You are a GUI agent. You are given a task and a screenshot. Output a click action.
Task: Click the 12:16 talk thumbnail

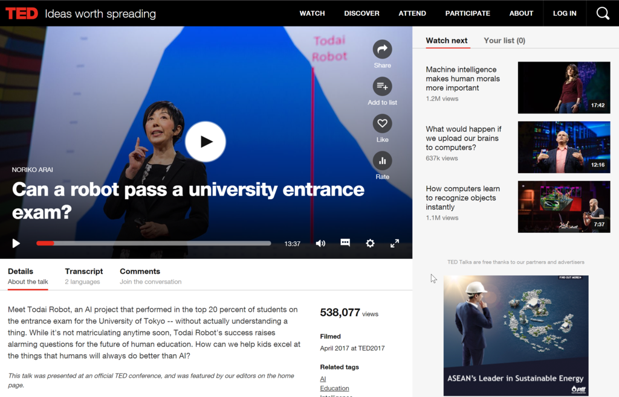[564, 147]
